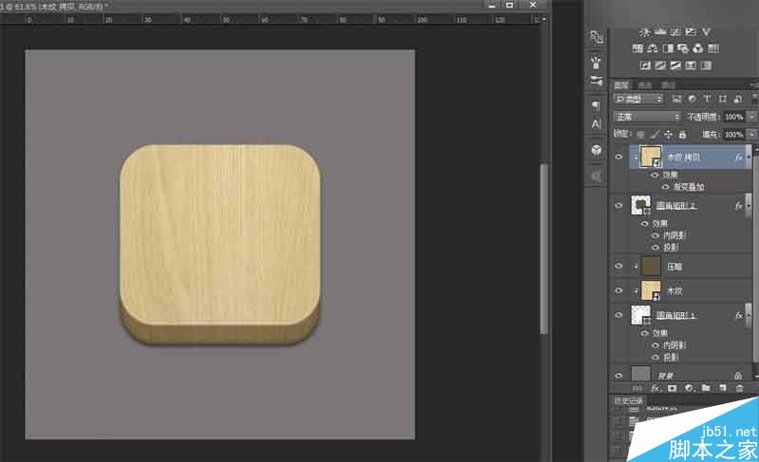Hide the 木纹 拷贝 layer eye

(x=619, y=157)
